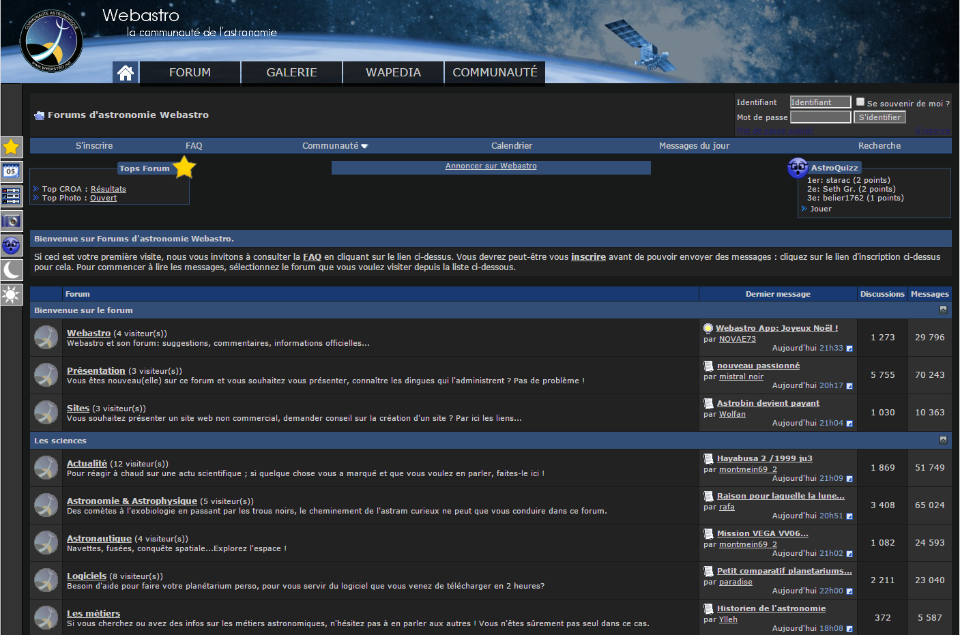Open Messages du jour in the navigation bar
The height and width of the screenshot is (635, 960).
694,146
